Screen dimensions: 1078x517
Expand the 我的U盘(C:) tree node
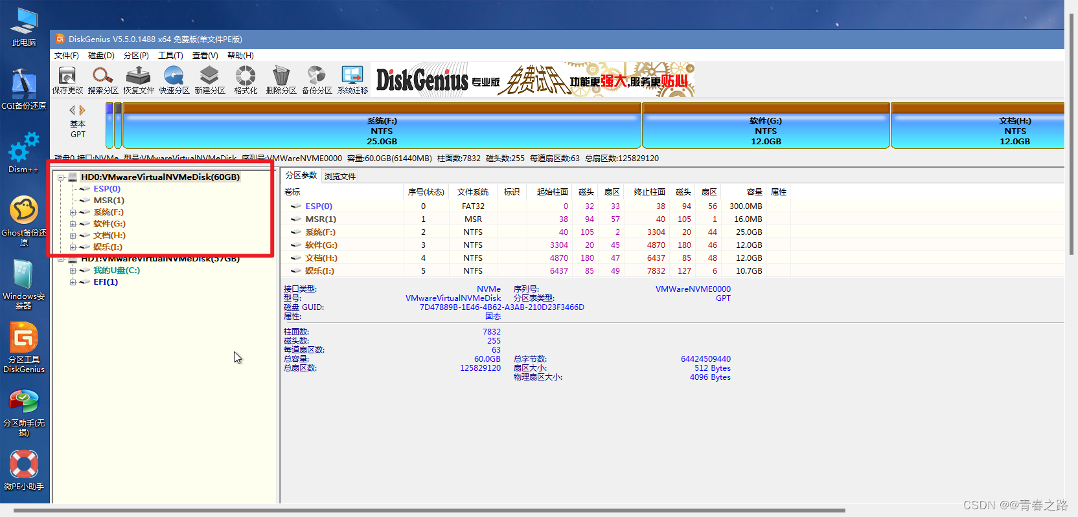[x=73, y=270]
